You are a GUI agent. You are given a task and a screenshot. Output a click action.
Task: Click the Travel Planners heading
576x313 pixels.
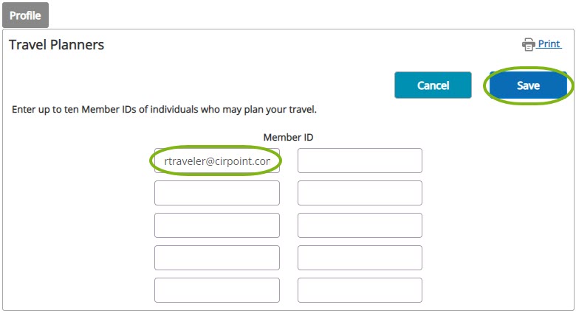[x=57, y=45]
